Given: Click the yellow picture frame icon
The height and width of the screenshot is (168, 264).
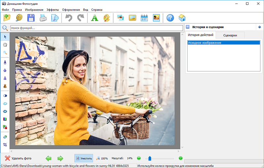Looking at the screenshot, I should pos(132,18).
